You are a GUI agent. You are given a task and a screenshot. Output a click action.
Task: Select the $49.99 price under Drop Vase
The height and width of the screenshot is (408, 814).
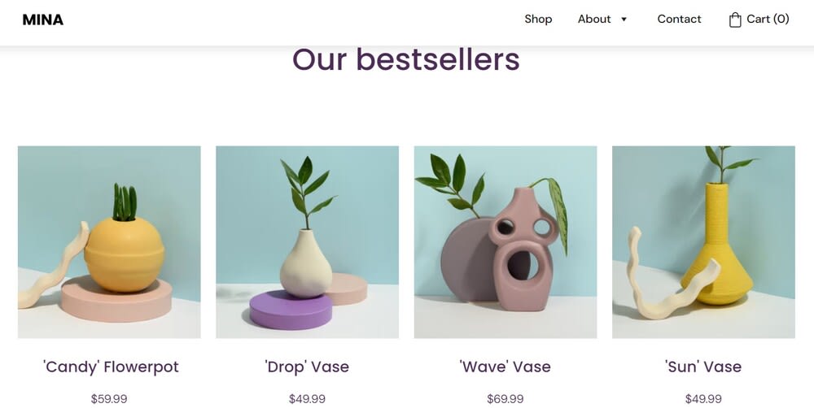[x=307, y=399]
